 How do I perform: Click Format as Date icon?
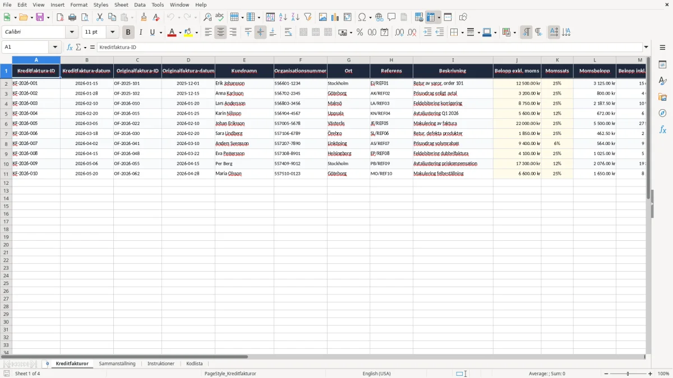tap(384, 32)
